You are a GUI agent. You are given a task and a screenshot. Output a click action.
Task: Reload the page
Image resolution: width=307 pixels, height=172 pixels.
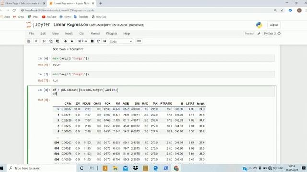coord(14,11)
